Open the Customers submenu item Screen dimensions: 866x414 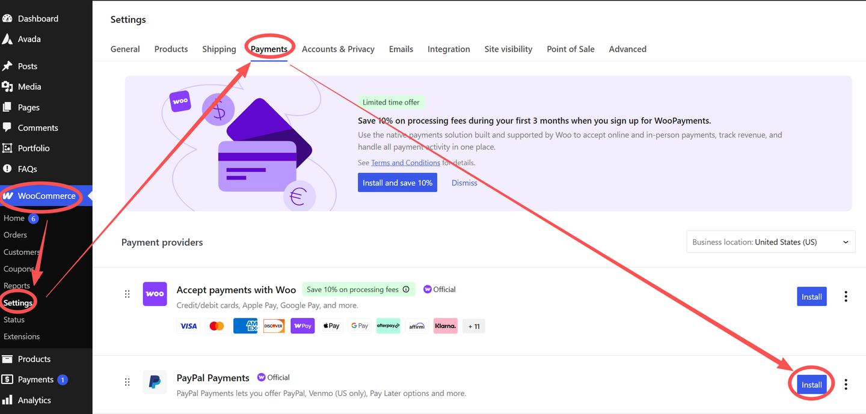pyautogui.click(x=22, y=252)
